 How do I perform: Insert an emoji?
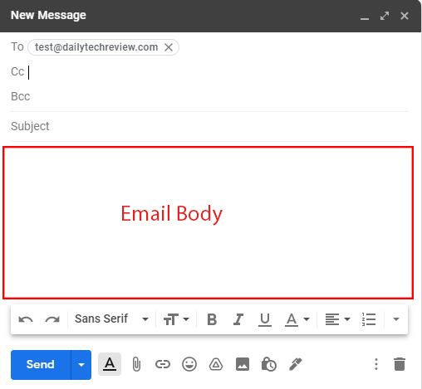click(189, 364)
